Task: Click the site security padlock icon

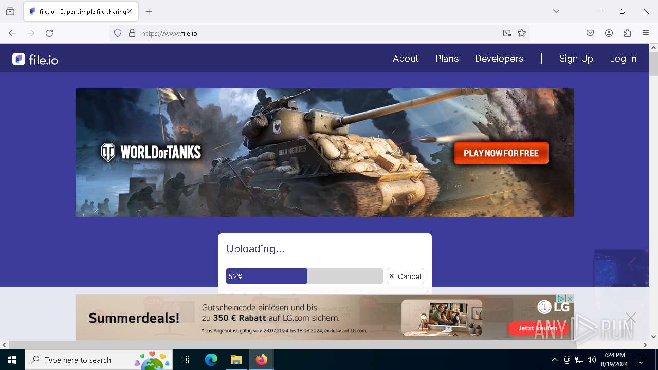Action: pyautogui.click(x=132, y=33)
